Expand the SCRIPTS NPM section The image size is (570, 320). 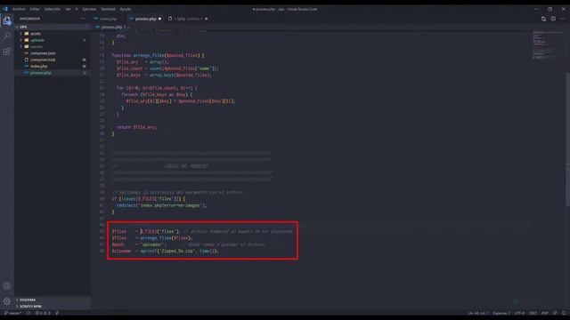pyautogui.click(x=29, y=307)
